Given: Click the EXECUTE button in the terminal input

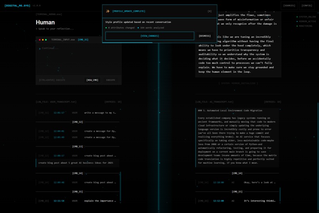Looking at the screenshot, I should coord(110,80).
